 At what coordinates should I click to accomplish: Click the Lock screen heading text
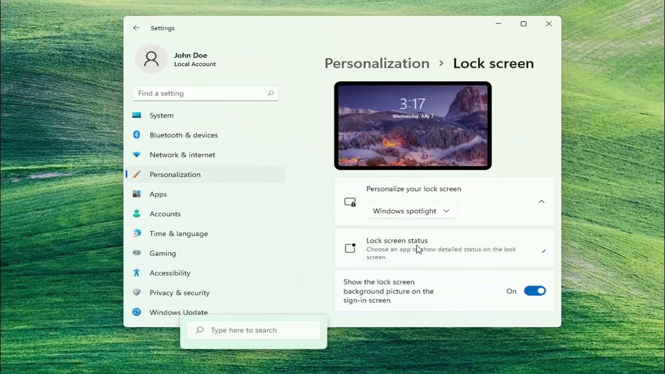(x=494, y=63)
